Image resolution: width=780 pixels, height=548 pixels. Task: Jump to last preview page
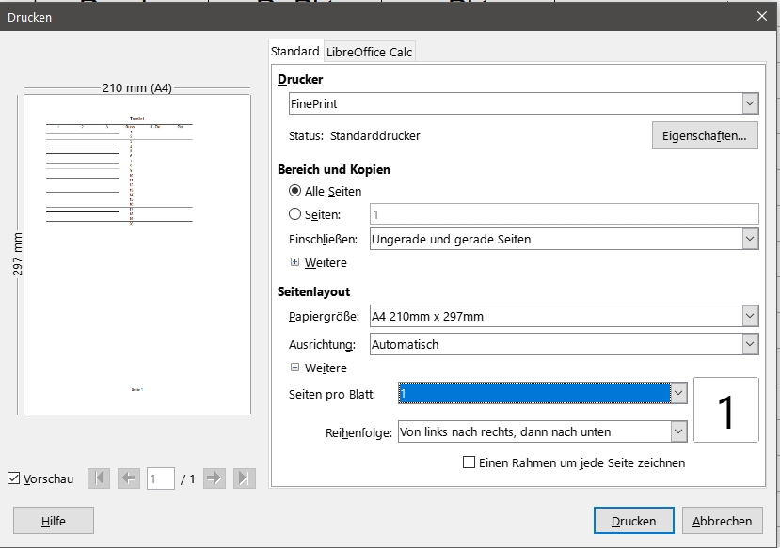[245, 478]
